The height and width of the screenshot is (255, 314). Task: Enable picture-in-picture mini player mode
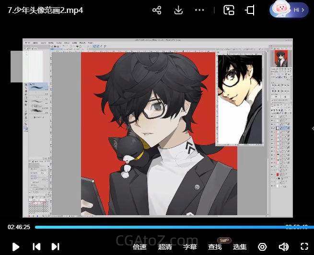pos(229,10)
